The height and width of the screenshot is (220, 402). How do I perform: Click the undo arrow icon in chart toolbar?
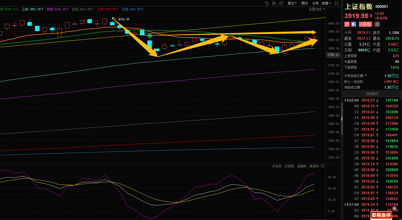pyautogui.click(x=267, y=3)
